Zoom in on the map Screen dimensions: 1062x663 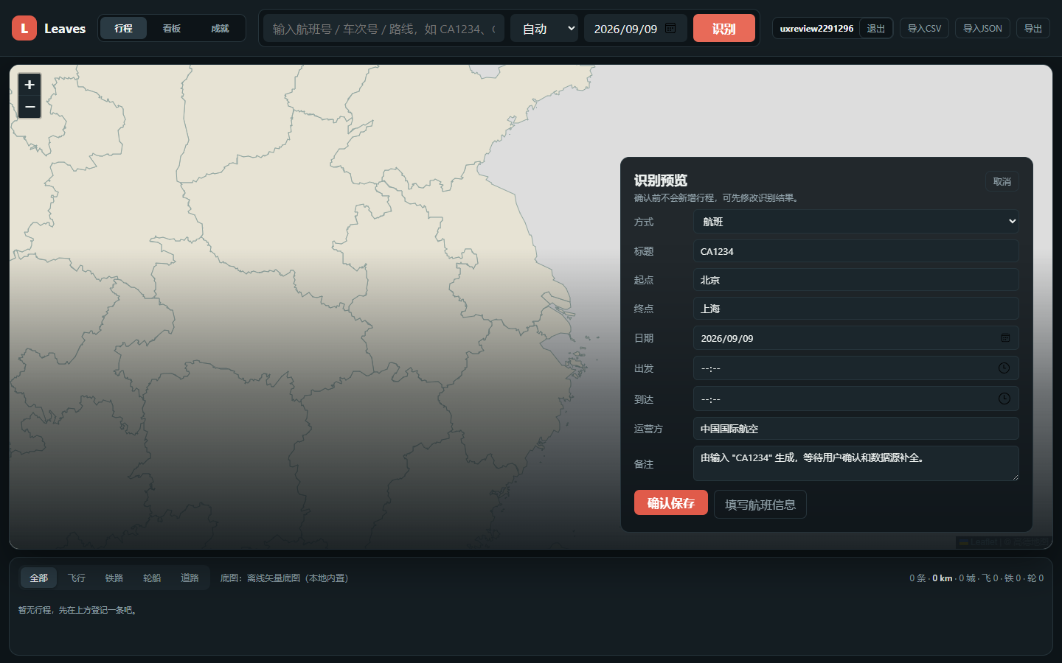tap(29, 85)
